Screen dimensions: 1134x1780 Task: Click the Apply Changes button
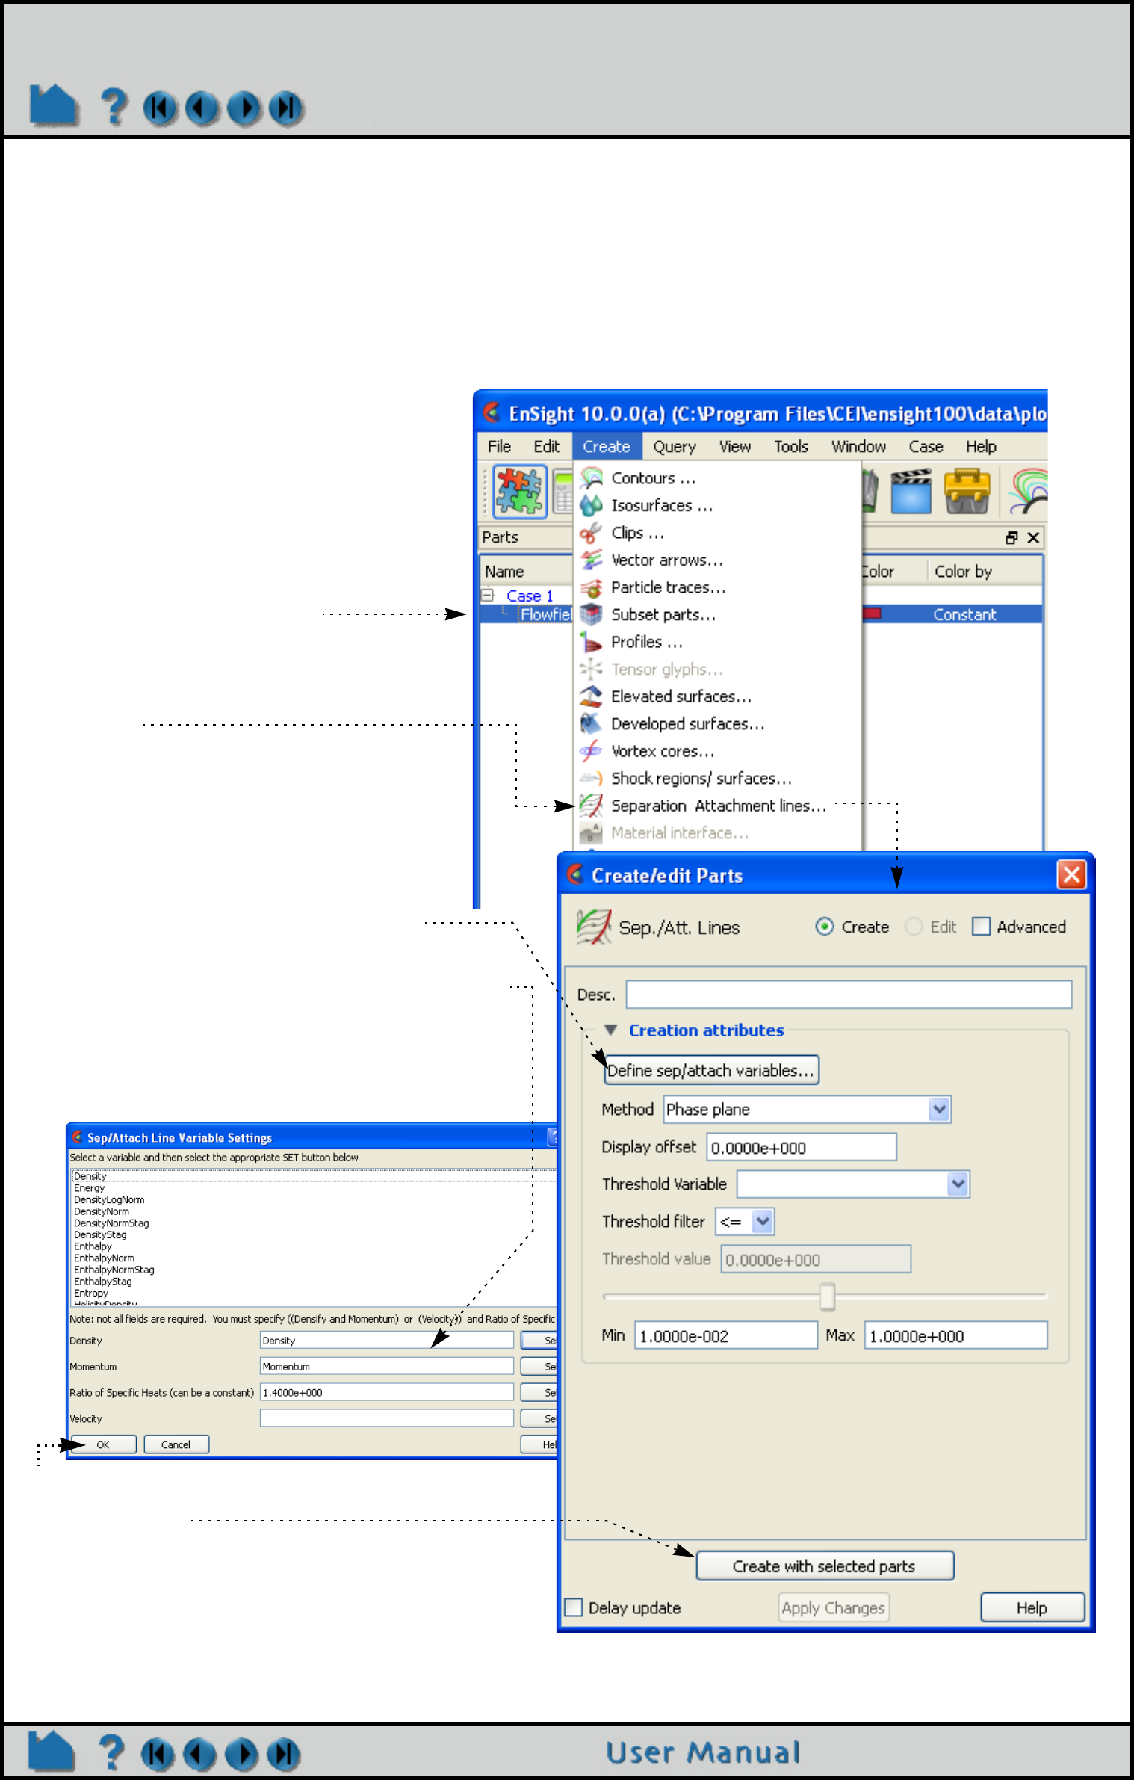point(833,1607)
